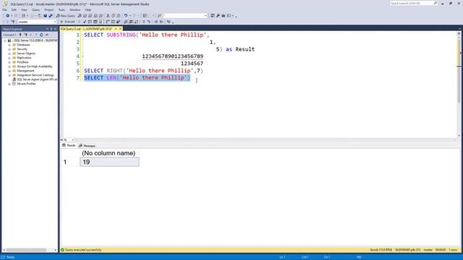Click the Solution Explorer window icon near wrench

[x=213, y=16]
